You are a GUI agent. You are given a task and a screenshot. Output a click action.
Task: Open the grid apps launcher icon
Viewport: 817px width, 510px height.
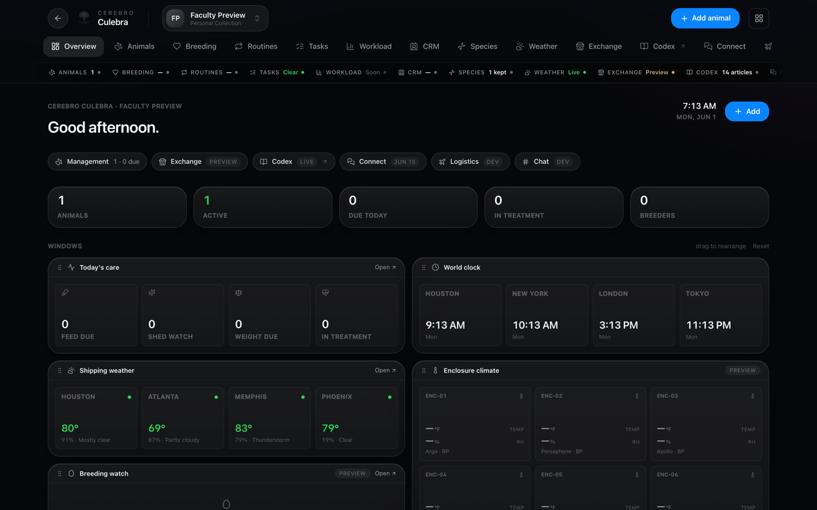759,18
